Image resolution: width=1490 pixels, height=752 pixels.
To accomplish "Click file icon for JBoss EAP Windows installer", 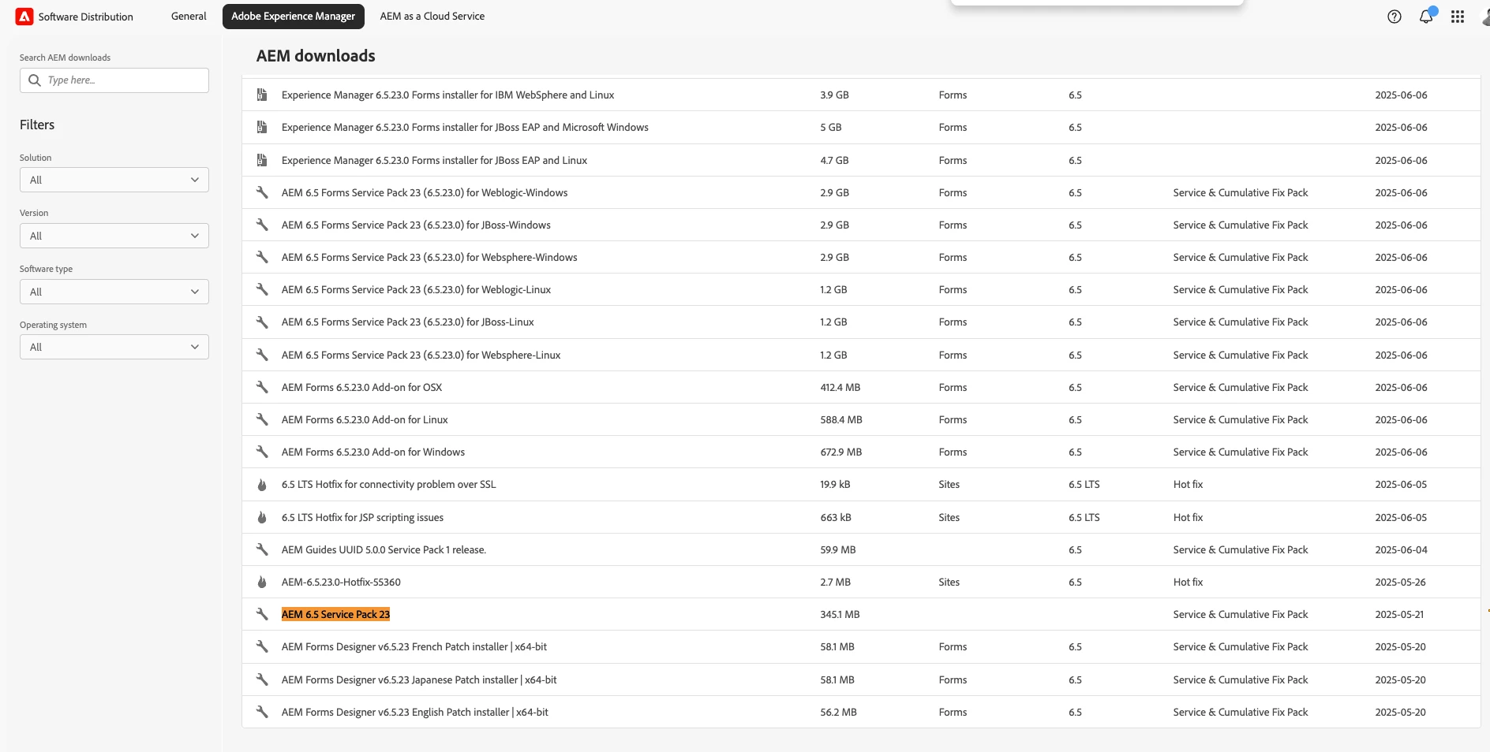I will click(x=262, y=127).
